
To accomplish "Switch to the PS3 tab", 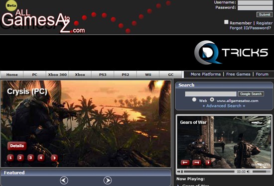I will click(103, 75).
